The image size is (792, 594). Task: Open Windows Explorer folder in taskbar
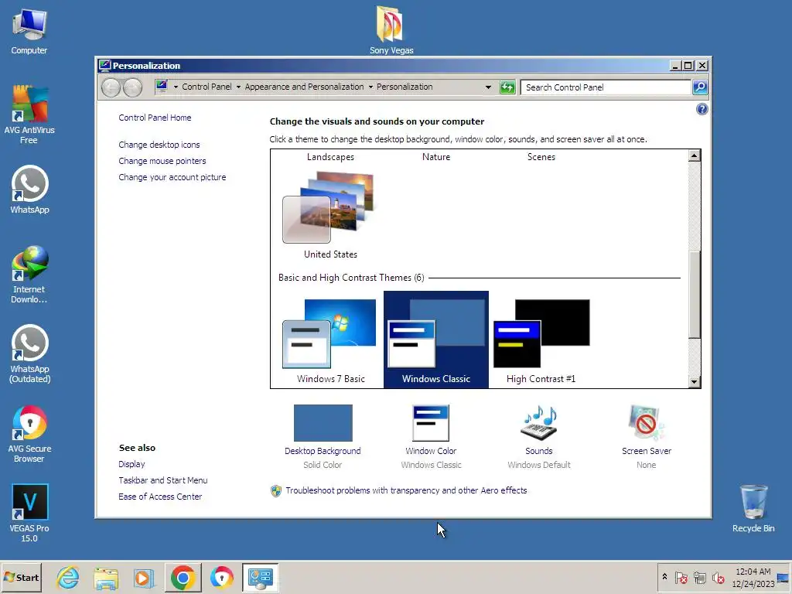(106, 578)
